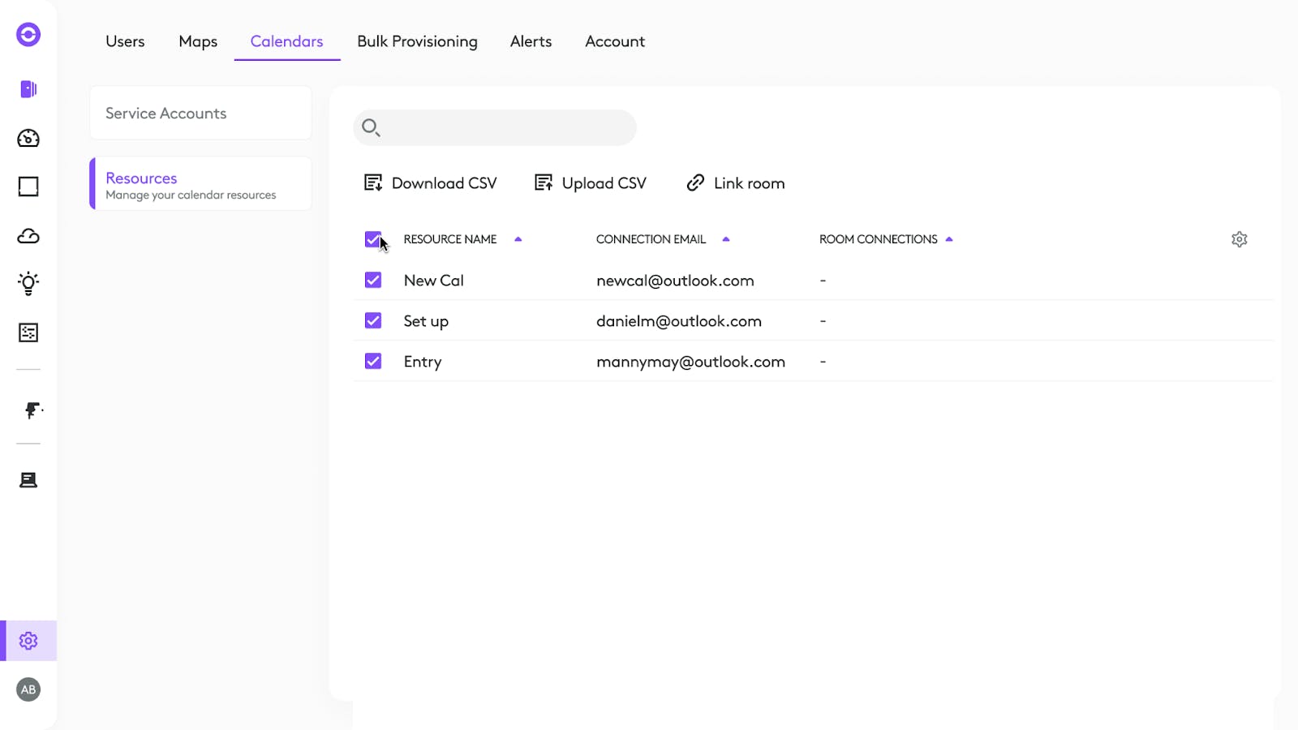Uncheck the select-all header checkbox
The image size is (1298, 730).
pyautogui.click(x=372, y=239)
